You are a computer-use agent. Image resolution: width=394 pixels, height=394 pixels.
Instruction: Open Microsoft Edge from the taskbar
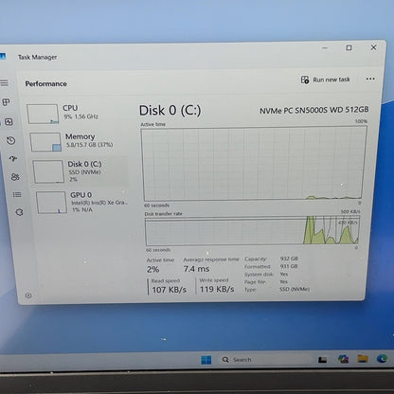382,358
